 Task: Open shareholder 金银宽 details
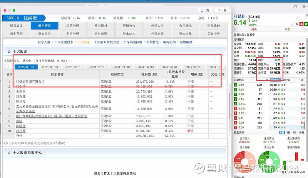coord(21,91)
